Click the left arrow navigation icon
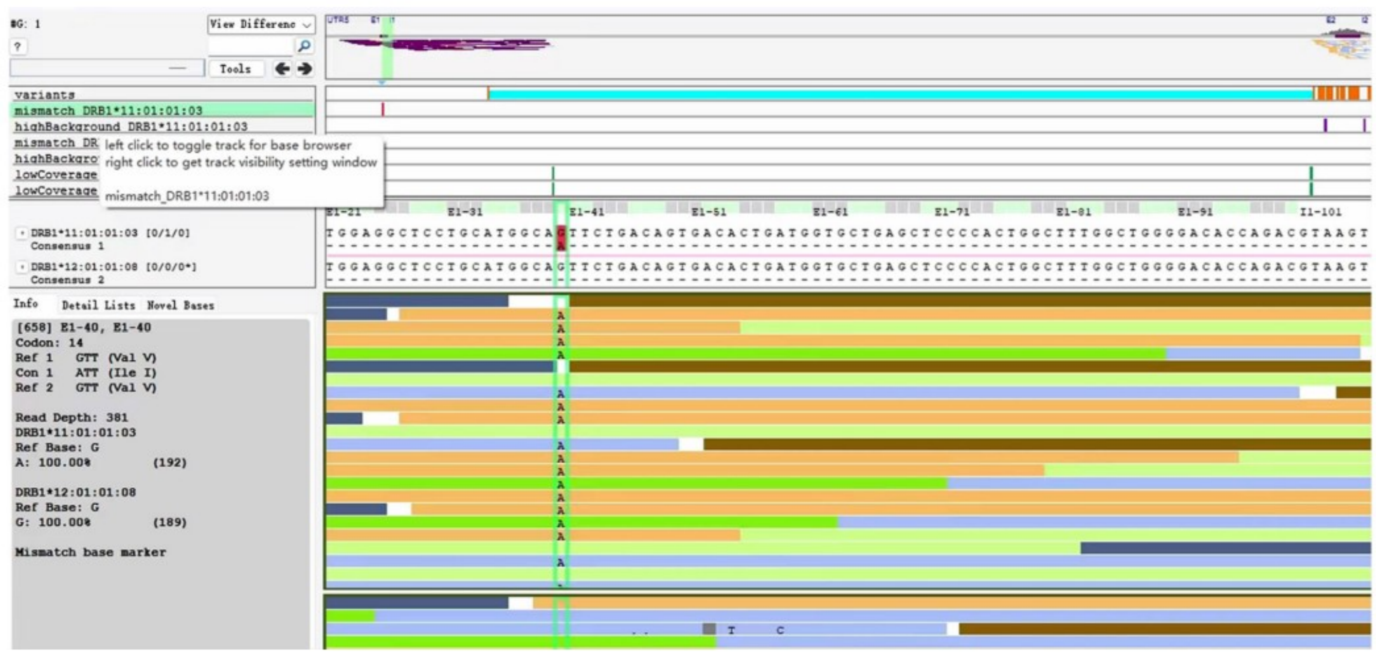Screen dimensions: 1376x661 (x=282, y=69)
